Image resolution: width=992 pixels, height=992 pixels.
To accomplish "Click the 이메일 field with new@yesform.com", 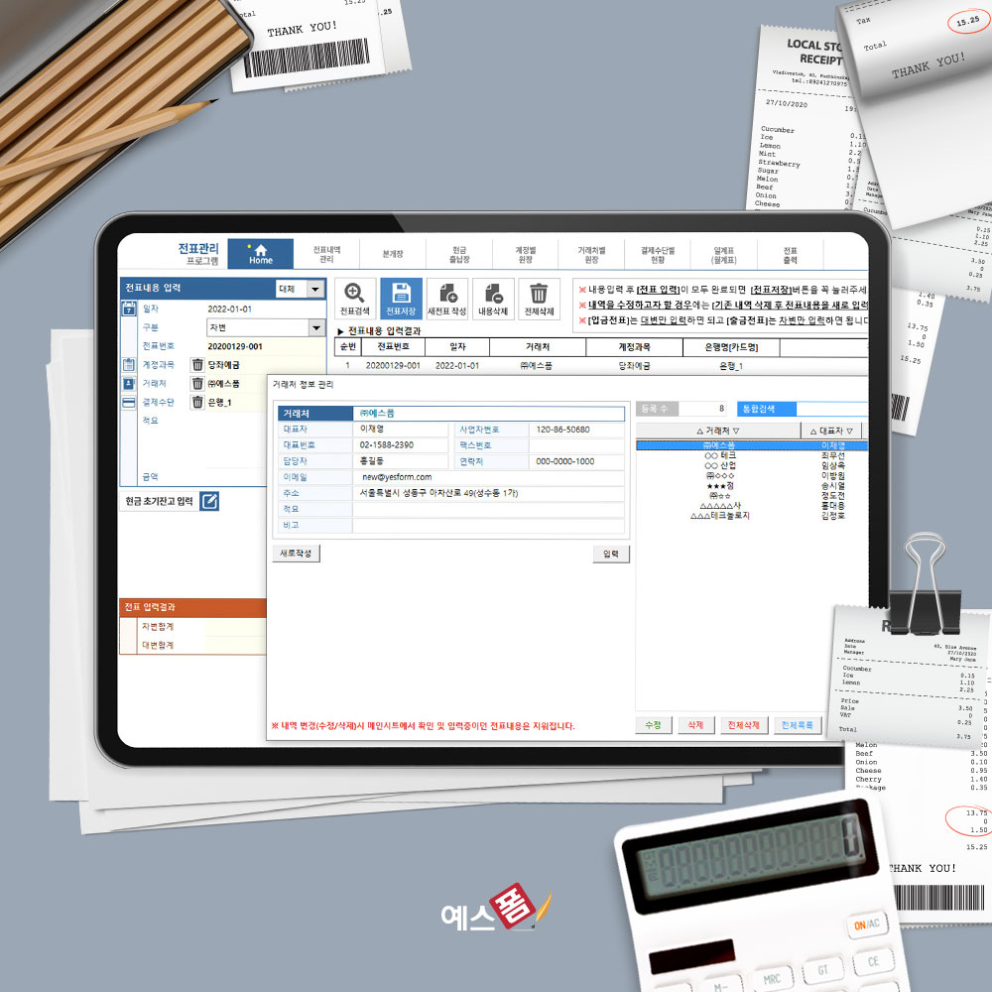I will point(488,478).
